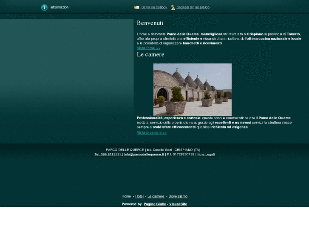Click the P.I. 01728230739 text
309x232 pixels.
pos(181,155)
